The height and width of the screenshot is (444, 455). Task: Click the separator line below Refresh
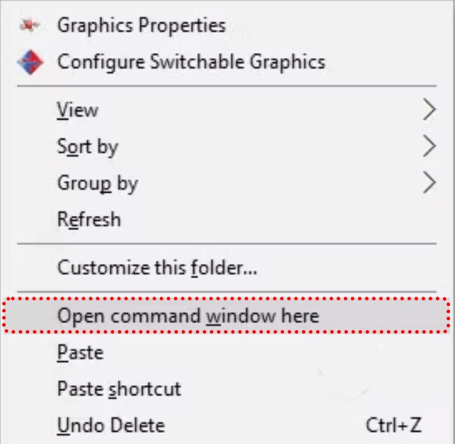(226, 244)
